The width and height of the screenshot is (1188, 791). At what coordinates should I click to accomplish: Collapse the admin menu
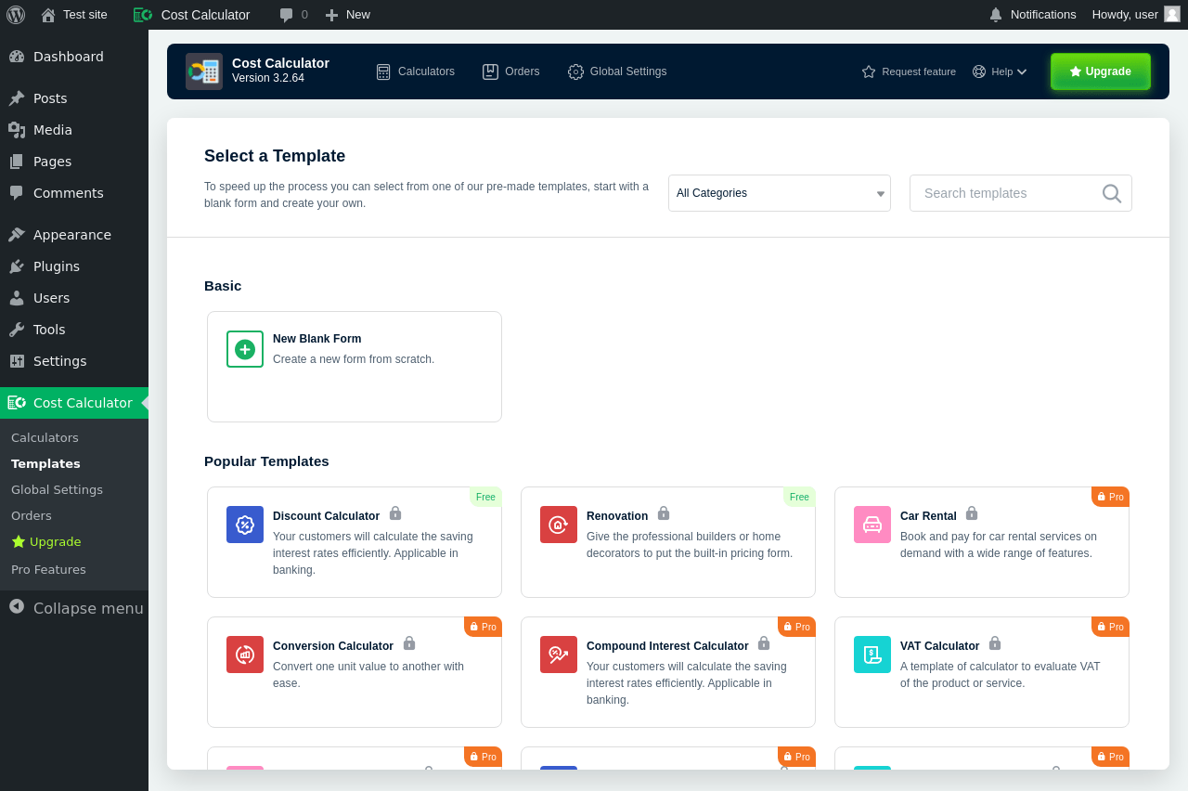click(x=76, y=608)
